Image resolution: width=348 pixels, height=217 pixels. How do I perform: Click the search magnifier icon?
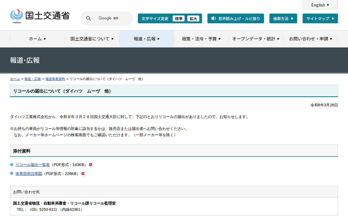pos(89,18)
